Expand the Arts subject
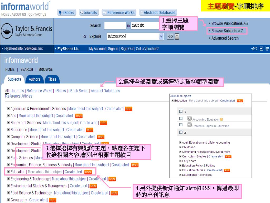This screenshot has height=203, width=270. point(8,116)
